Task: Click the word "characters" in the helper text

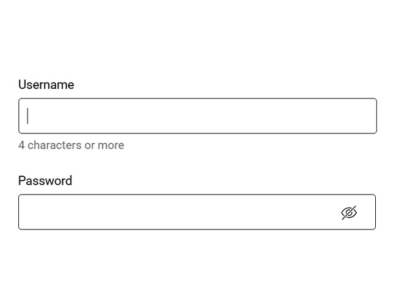Action: coord(54,145)
